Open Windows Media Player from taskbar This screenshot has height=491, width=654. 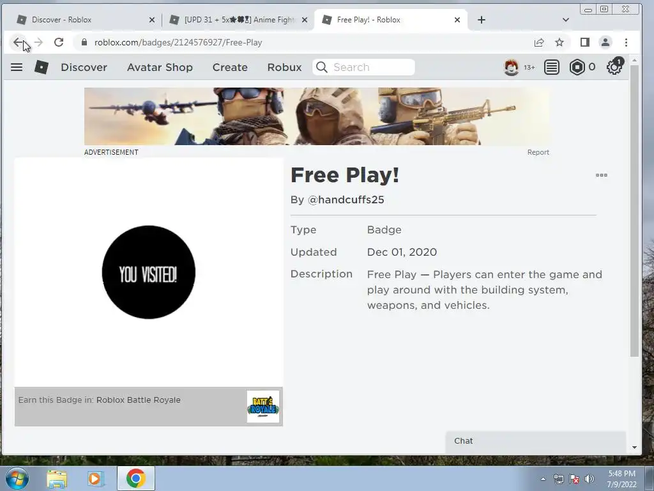pos(95,479)
